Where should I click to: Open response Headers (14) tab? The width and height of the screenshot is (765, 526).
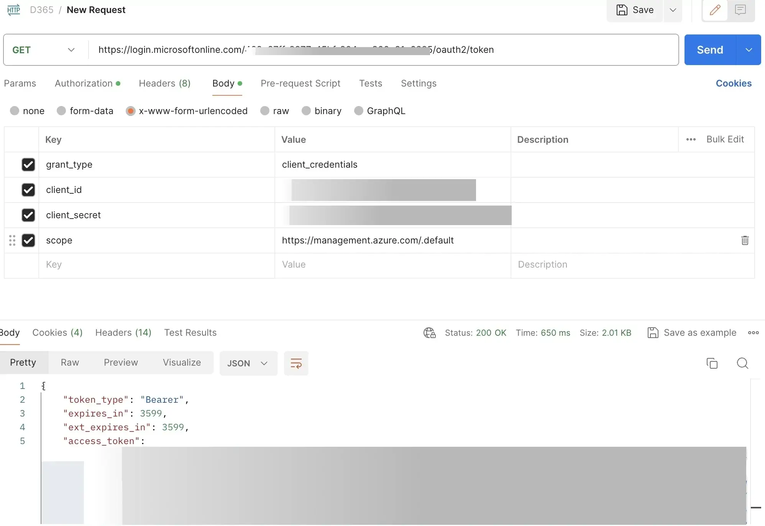(123, 333)
